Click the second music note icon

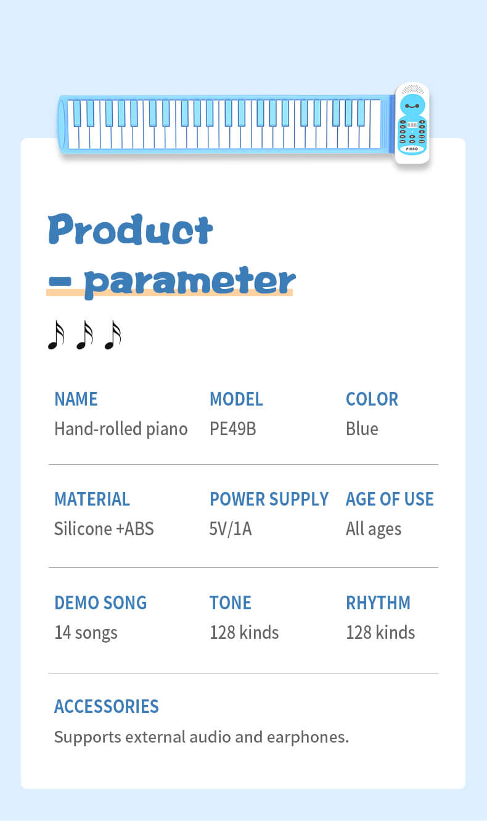[84, 335]
